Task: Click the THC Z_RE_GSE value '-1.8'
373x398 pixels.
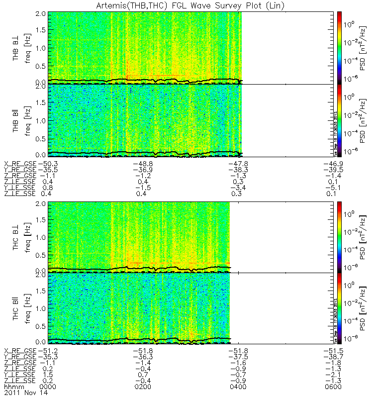Action: coord(333,363)
